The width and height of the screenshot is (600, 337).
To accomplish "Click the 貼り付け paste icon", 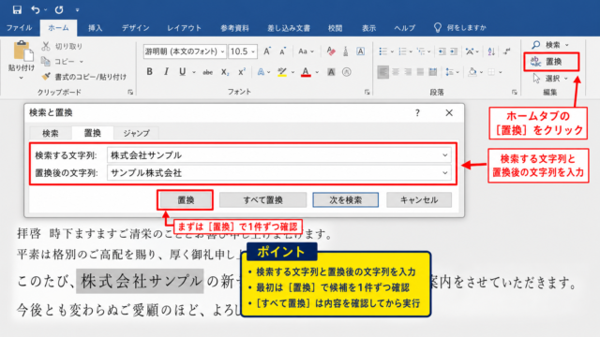I will click(22, 51).
